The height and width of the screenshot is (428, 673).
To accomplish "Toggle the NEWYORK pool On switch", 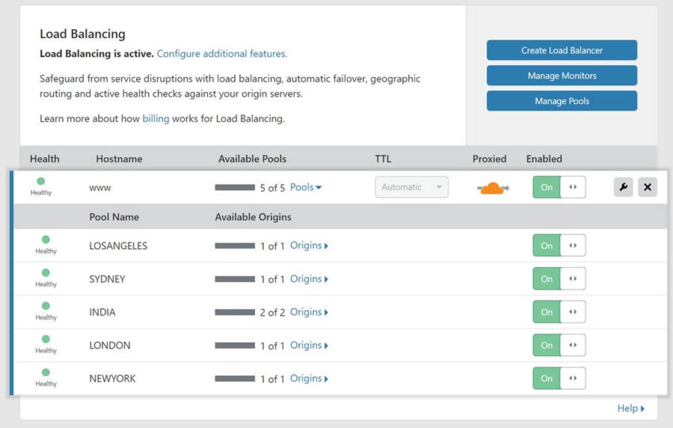I will click(559, 378).
